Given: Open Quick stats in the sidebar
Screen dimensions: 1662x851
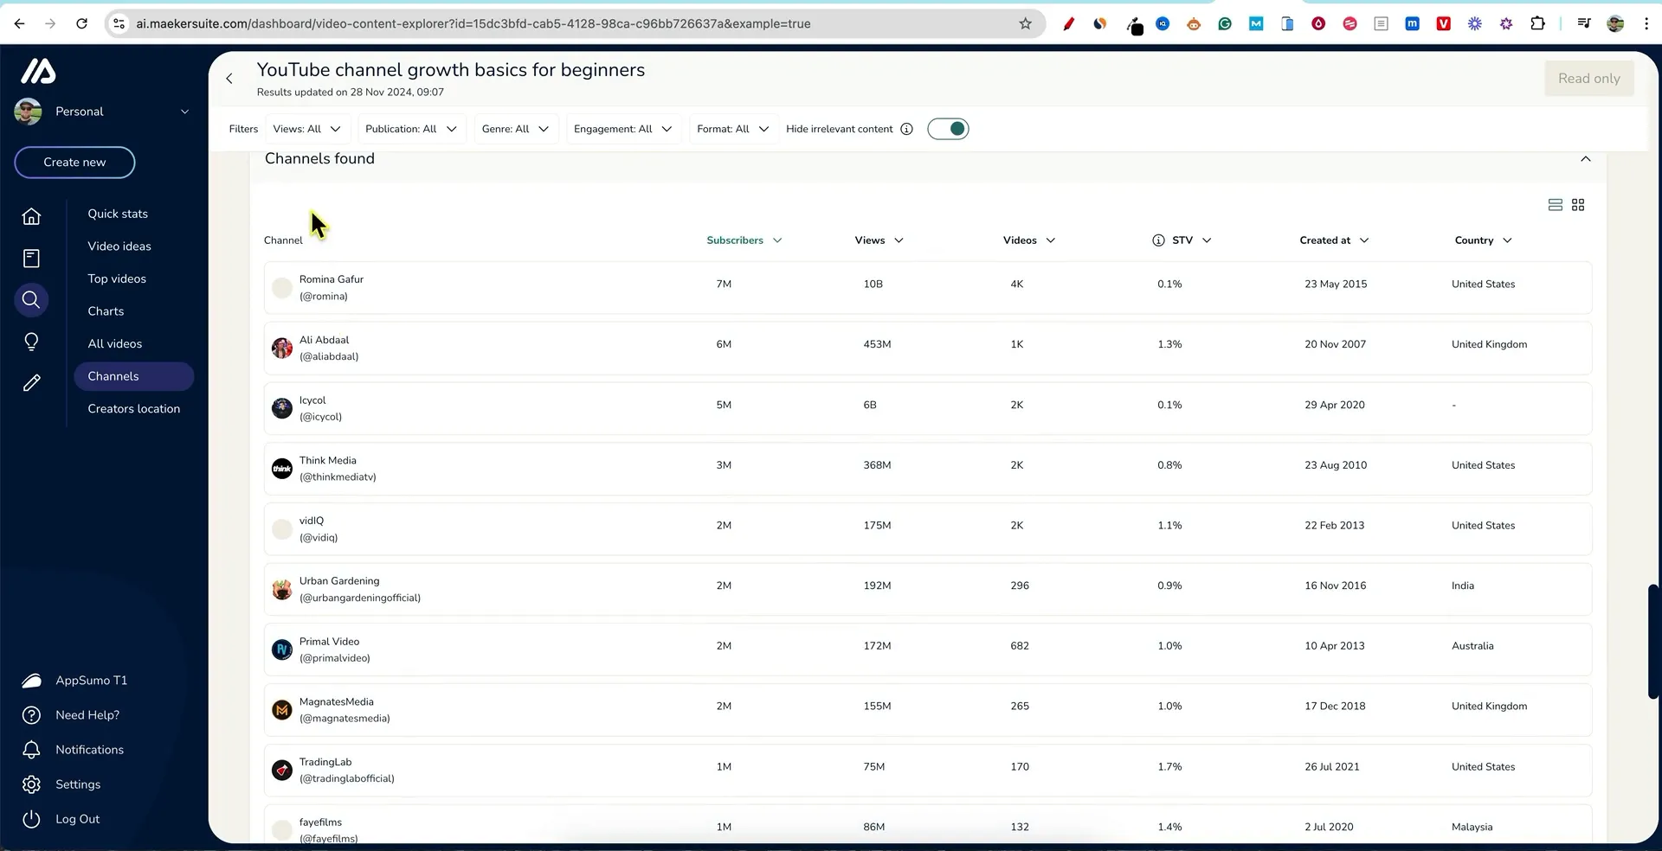Looking at the screenshot, I should click(118, 214).
